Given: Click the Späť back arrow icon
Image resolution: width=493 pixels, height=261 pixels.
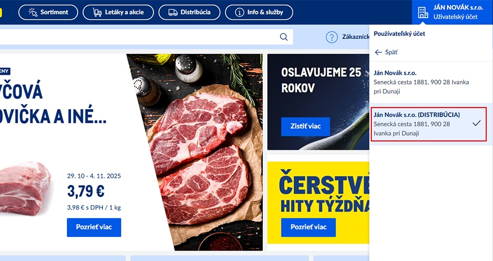Looking at the screenshot, I should point(378,52).
